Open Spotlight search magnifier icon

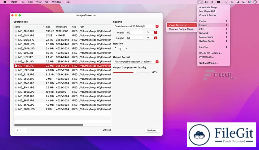click(238, 2)
